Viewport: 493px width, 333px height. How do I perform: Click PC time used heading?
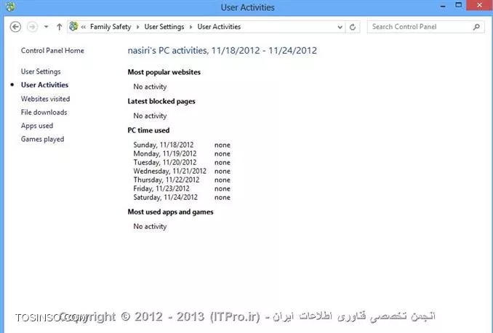148,130
